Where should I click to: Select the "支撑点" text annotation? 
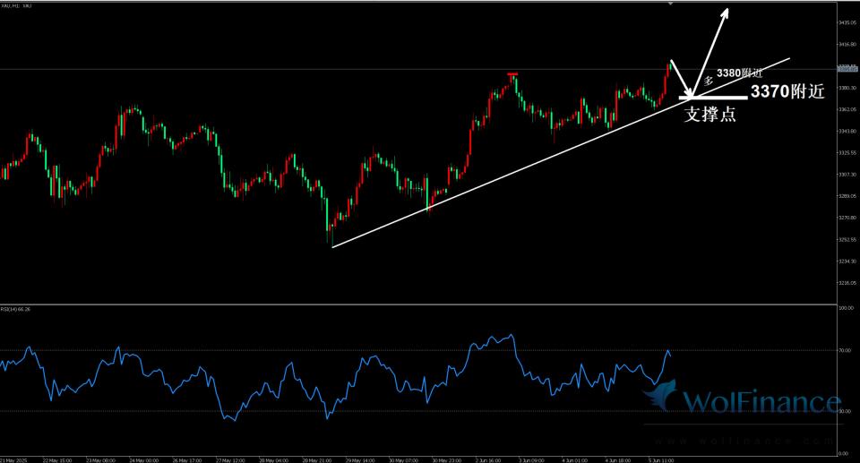point(709,115)
